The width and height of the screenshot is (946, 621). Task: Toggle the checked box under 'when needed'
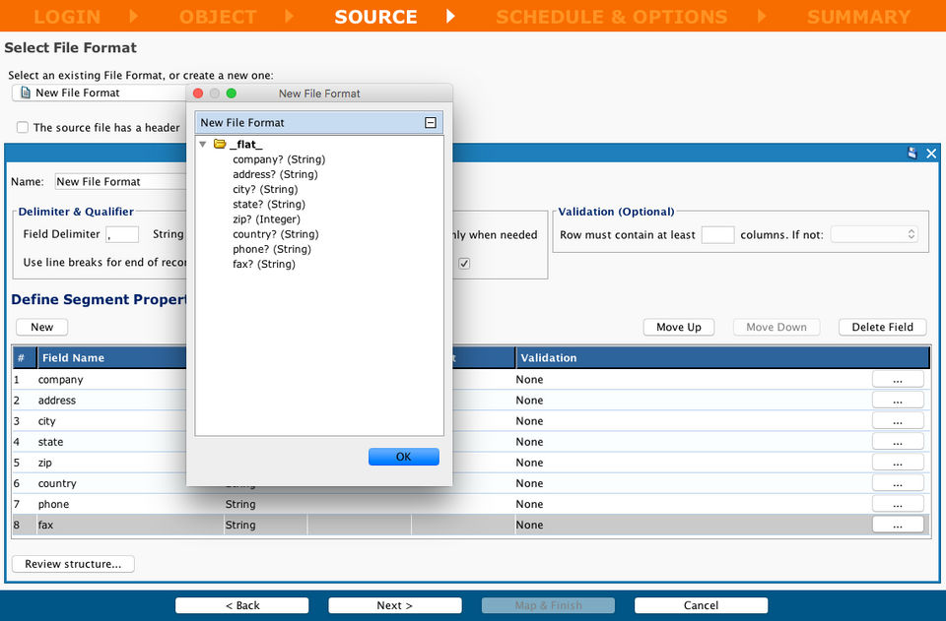click(464, 263)
